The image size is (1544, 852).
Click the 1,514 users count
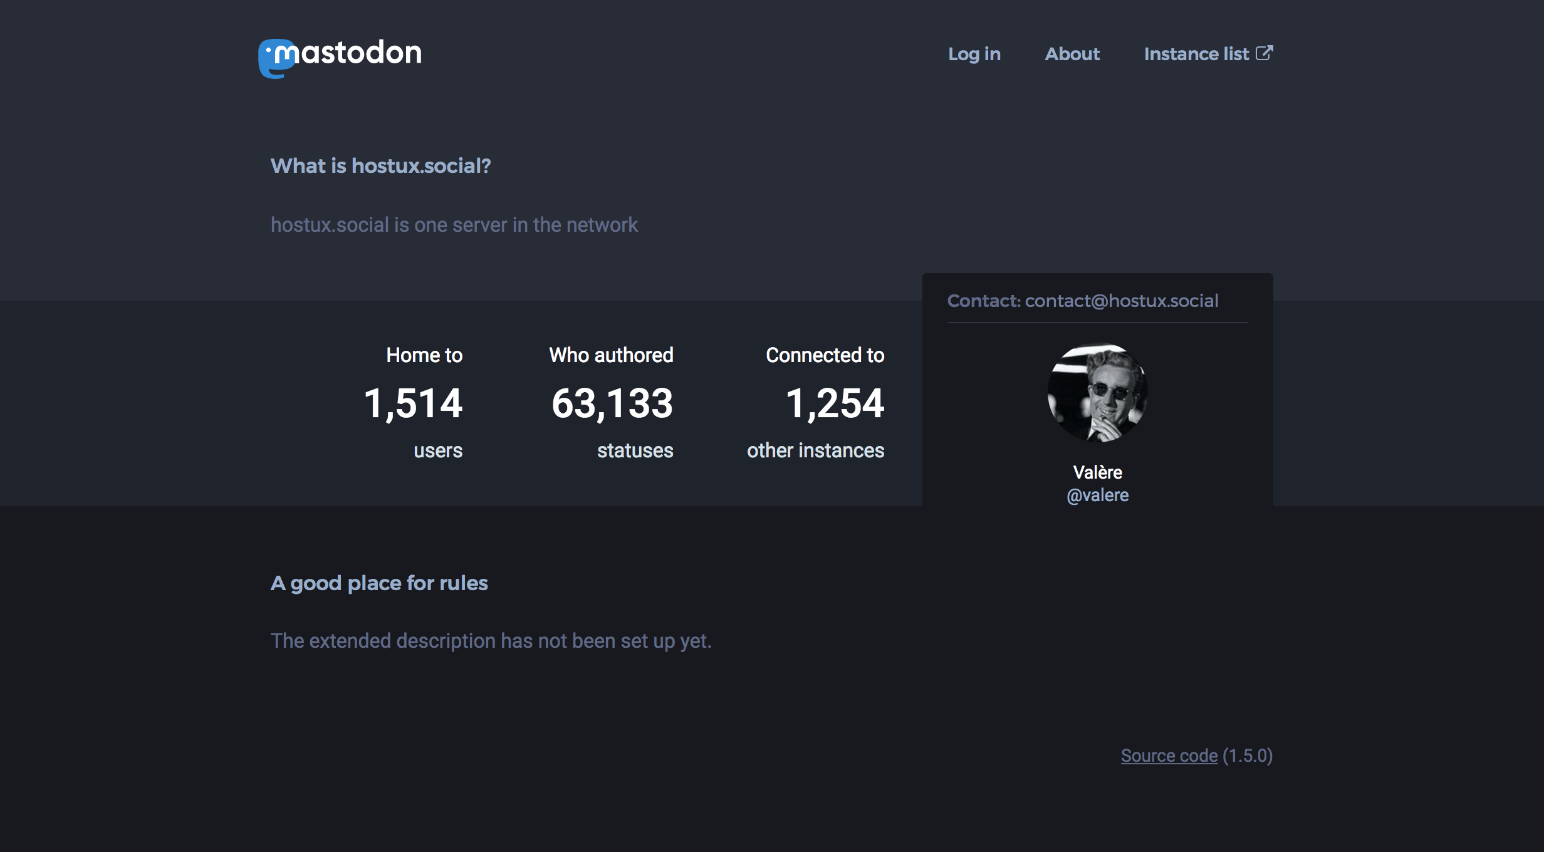[x=413, y=403]
